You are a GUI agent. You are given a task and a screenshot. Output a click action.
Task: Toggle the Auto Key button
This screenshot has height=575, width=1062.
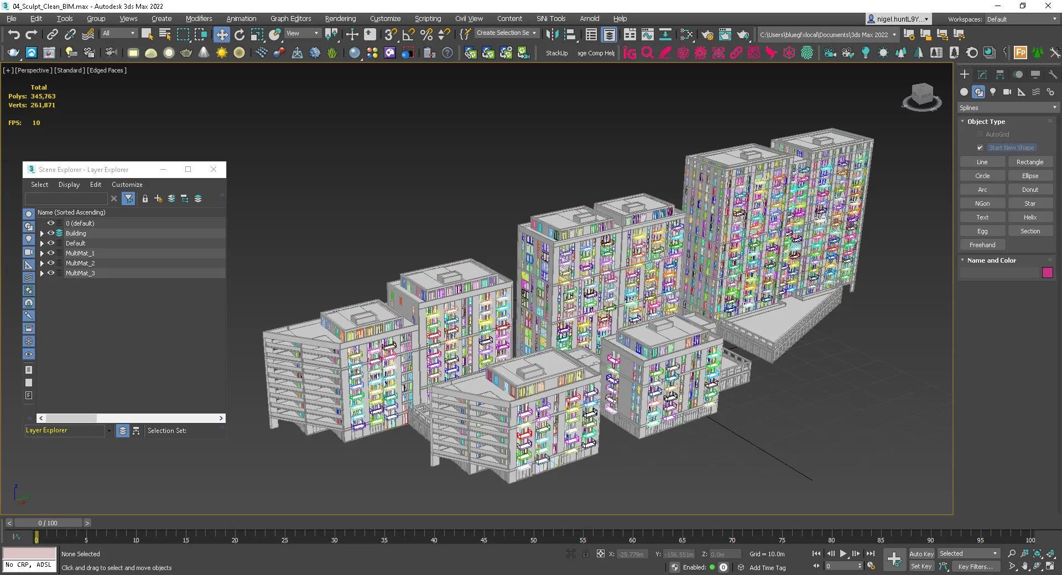(x=922, y=553)
